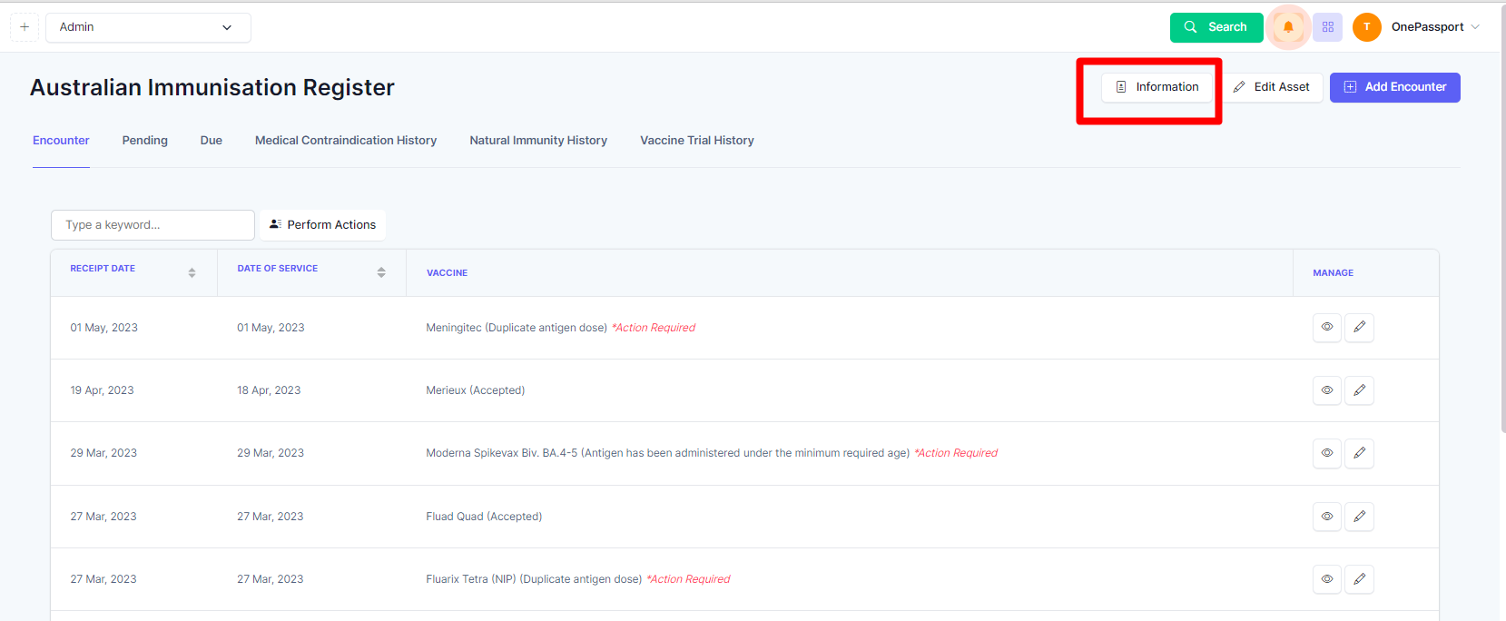Click the Information button
This screenshot has width=1506, height=621.
[1157, 87]
